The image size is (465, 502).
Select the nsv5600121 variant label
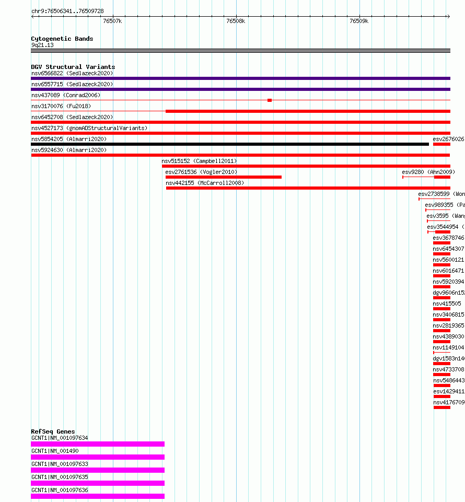point(448,260)
